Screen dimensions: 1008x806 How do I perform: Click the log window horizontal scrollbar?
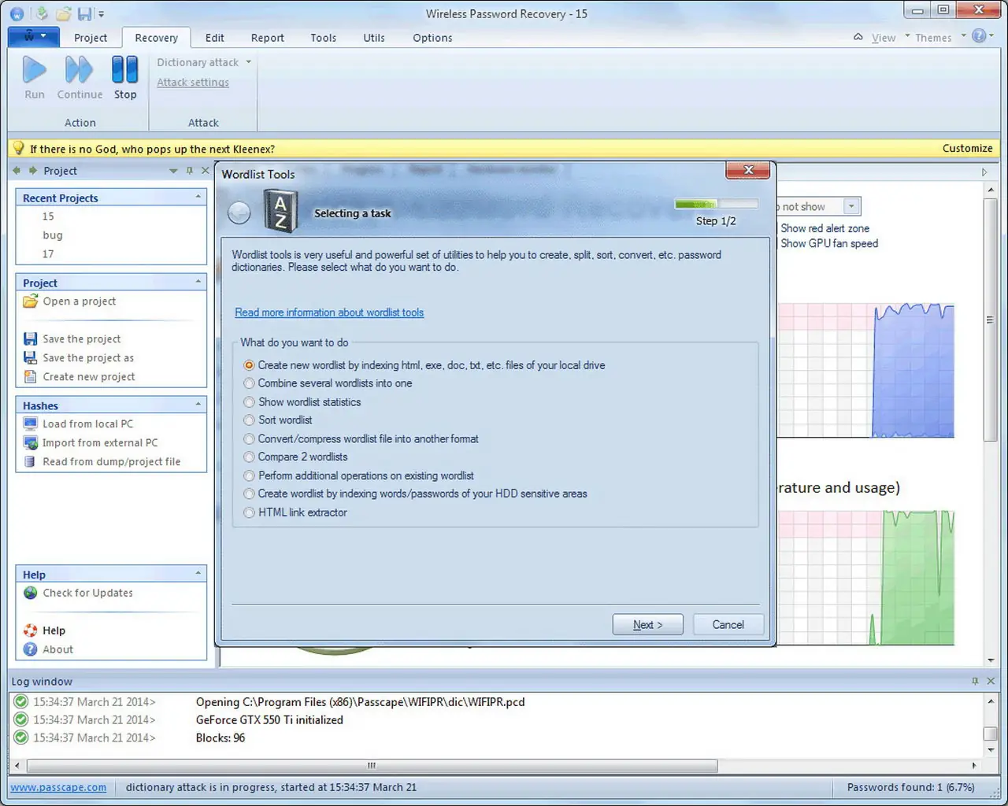(372, 765)
